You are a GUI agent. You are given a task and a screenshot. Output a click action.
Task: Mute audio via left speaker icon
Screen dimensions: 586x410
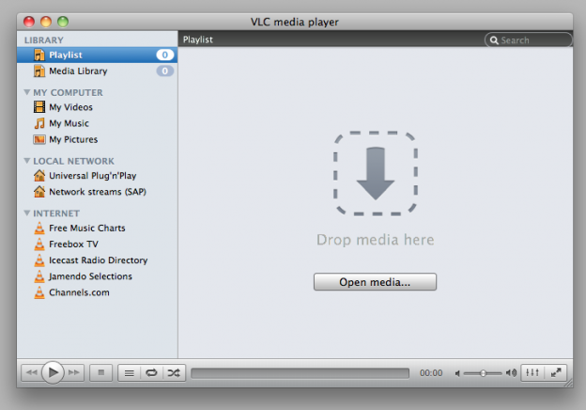(457, 373)
